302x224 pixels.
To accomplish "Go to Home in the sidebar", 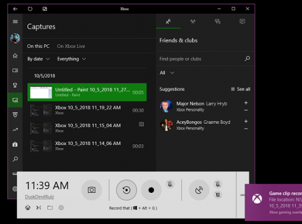I will coord(15,56).
